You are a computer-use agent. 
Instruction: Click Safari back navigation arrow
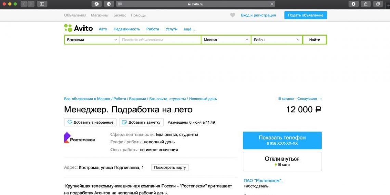point(24,4)
